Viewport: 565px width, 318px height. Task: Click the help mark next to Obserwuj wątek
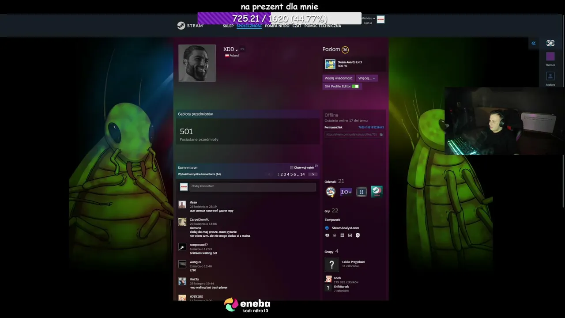(x=316, y=166)
